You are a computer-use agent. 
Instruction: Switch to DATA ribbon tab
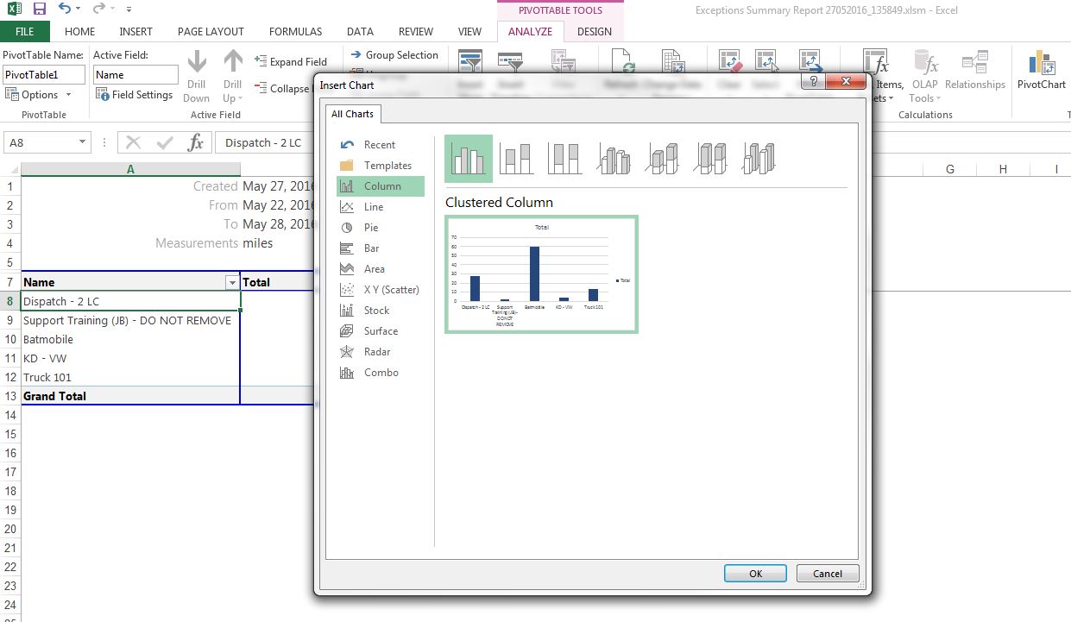(x=360, y=32)
